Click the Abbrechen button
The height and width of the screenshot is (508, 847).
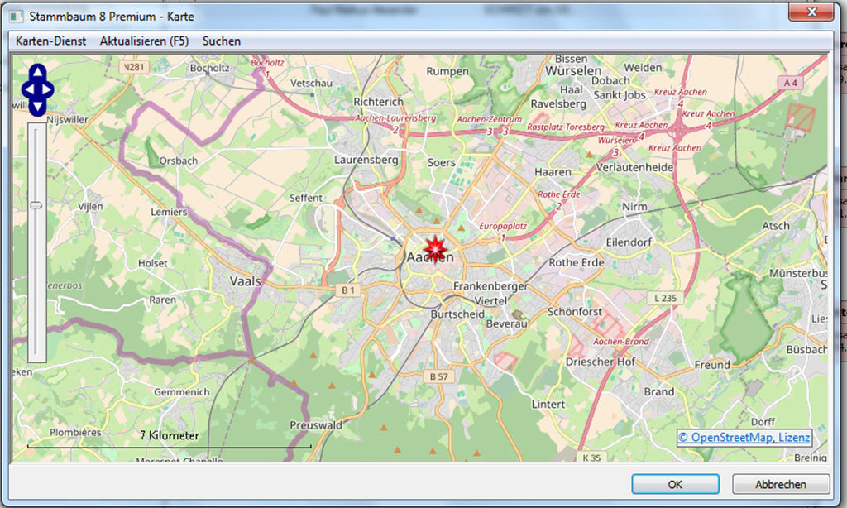coord(781,484)
